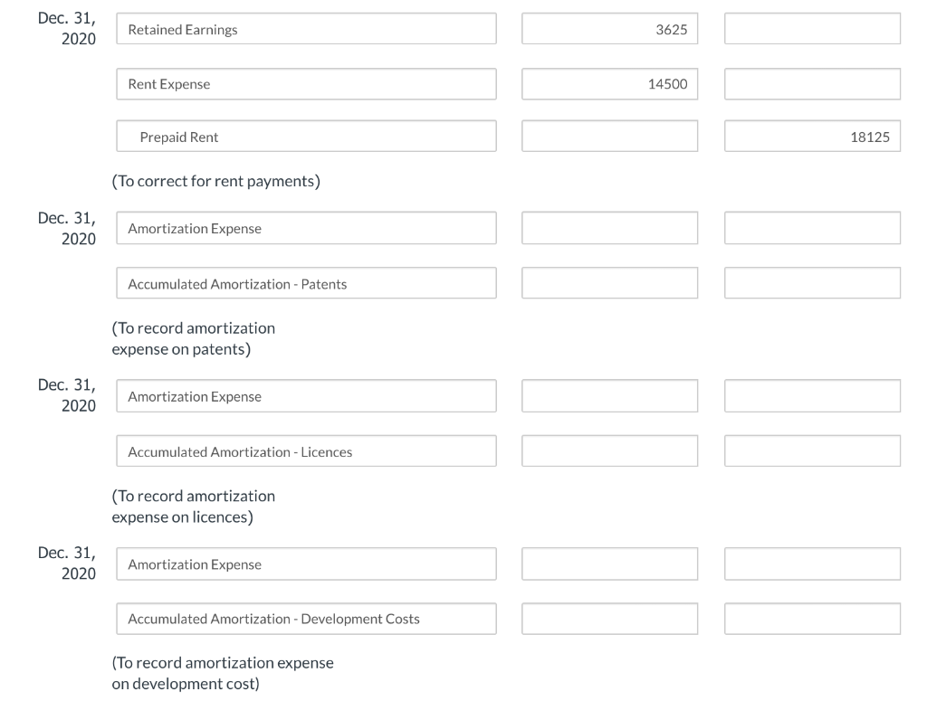Select the debit amount 14500

(x=609, y=83)
